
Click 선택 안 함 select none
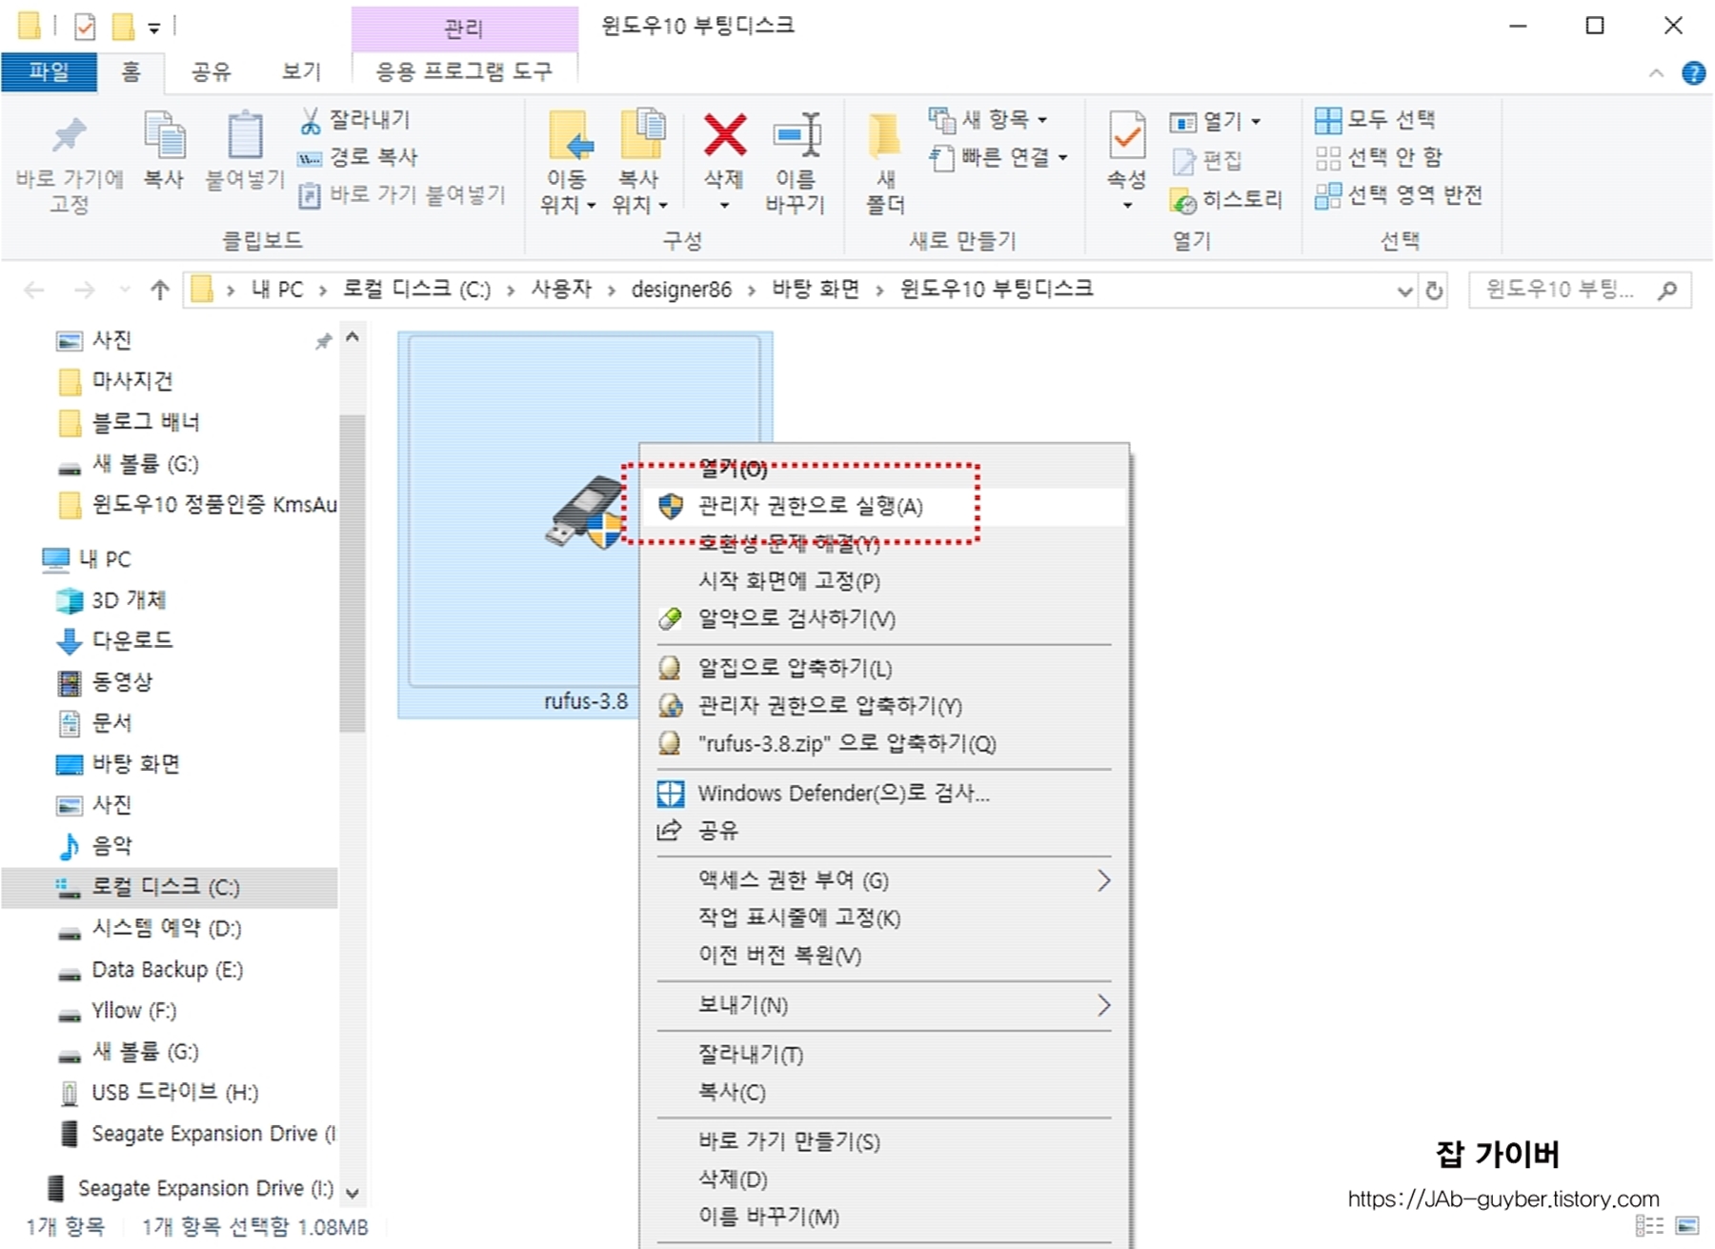point(1380,157)
